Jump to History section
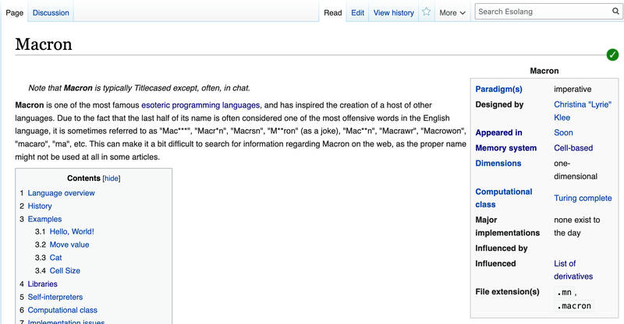 click(x=40, y=206)
